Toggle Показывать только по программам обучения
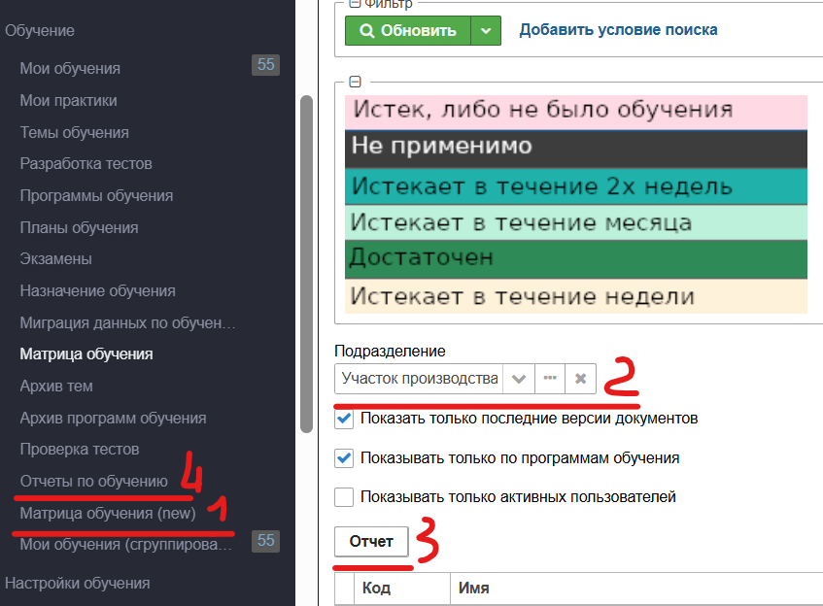The width and height of the screenshot is (823, 606). point(344,458)
